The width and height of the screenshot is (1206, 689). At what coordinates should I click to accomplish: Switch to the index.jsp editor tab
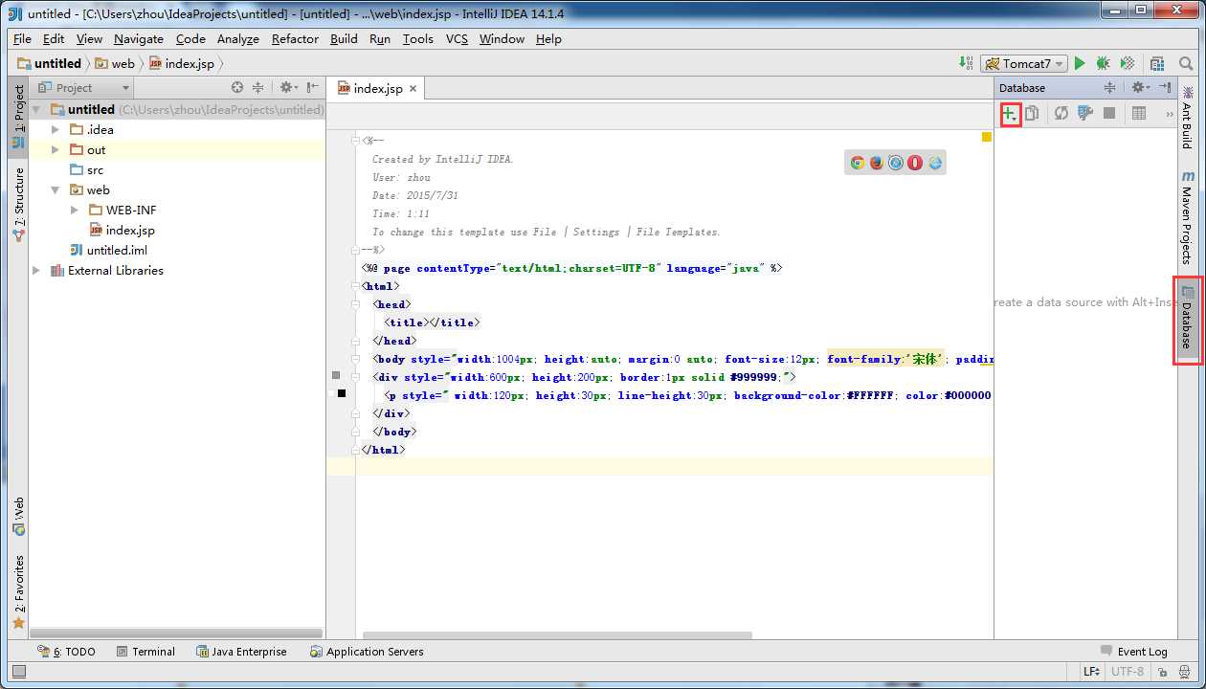point(377,88)
